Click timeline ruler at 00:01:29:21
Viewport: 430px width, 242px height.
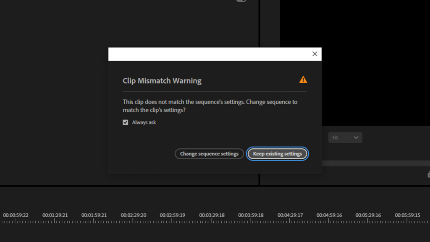pos(55,215)
